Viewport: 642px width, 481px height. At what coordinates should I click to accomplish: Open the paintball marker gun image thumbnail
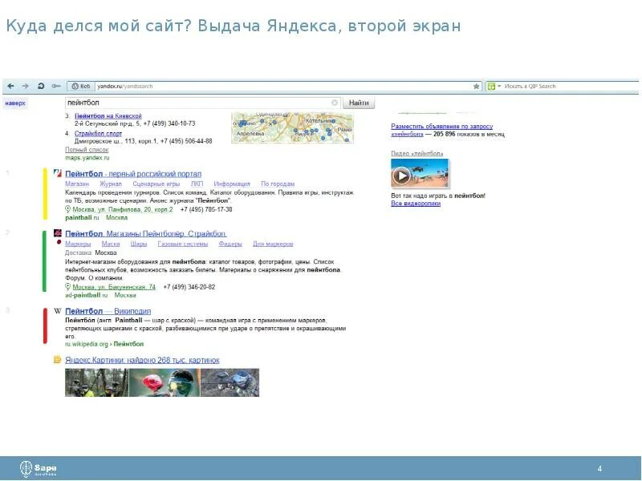[x=230, y=383]
